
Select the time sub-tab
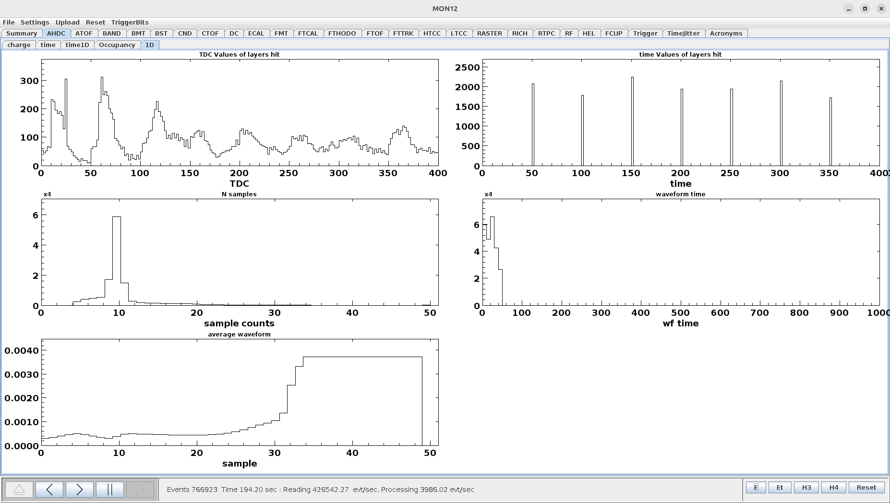tap(48, 45)
